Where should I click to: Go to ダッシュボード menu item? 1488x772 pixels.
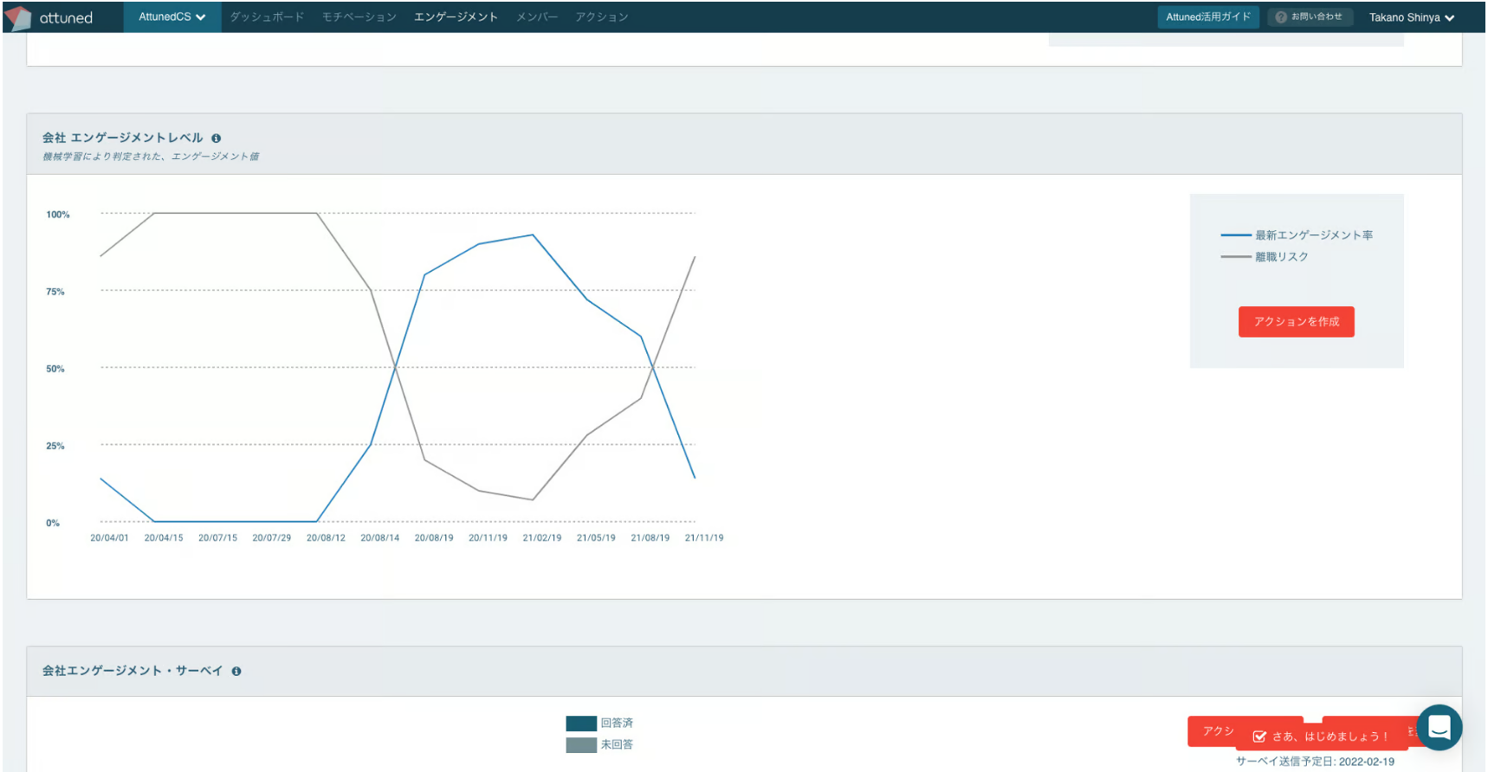(x=267, y=17)
